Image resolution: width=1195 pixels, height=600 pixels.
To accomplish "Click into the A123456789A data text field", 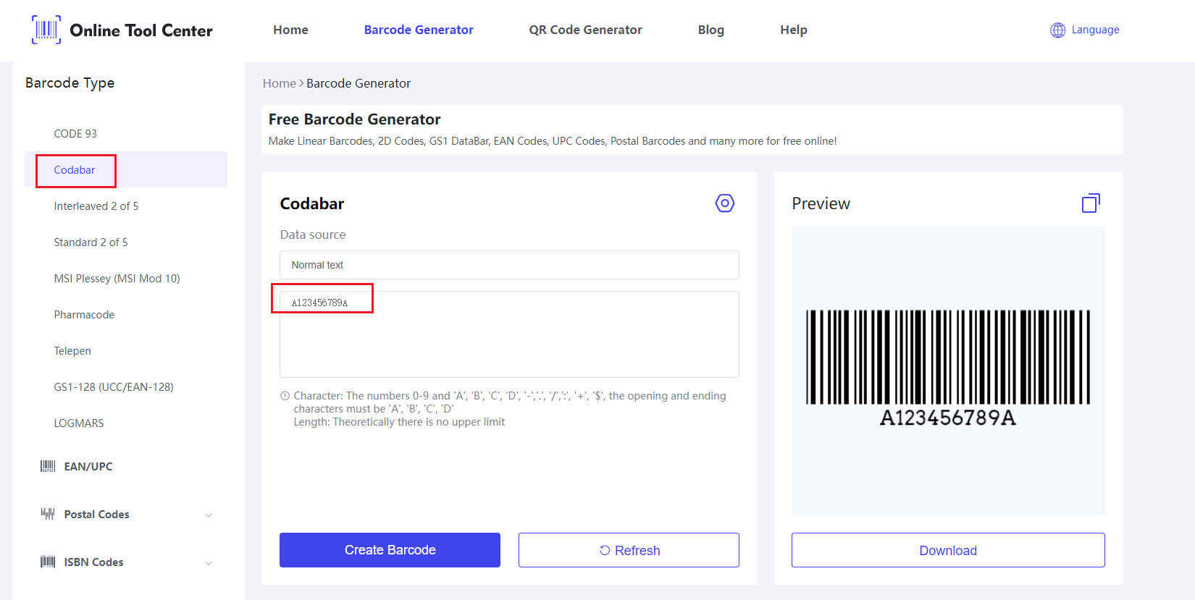I will 509,334.
